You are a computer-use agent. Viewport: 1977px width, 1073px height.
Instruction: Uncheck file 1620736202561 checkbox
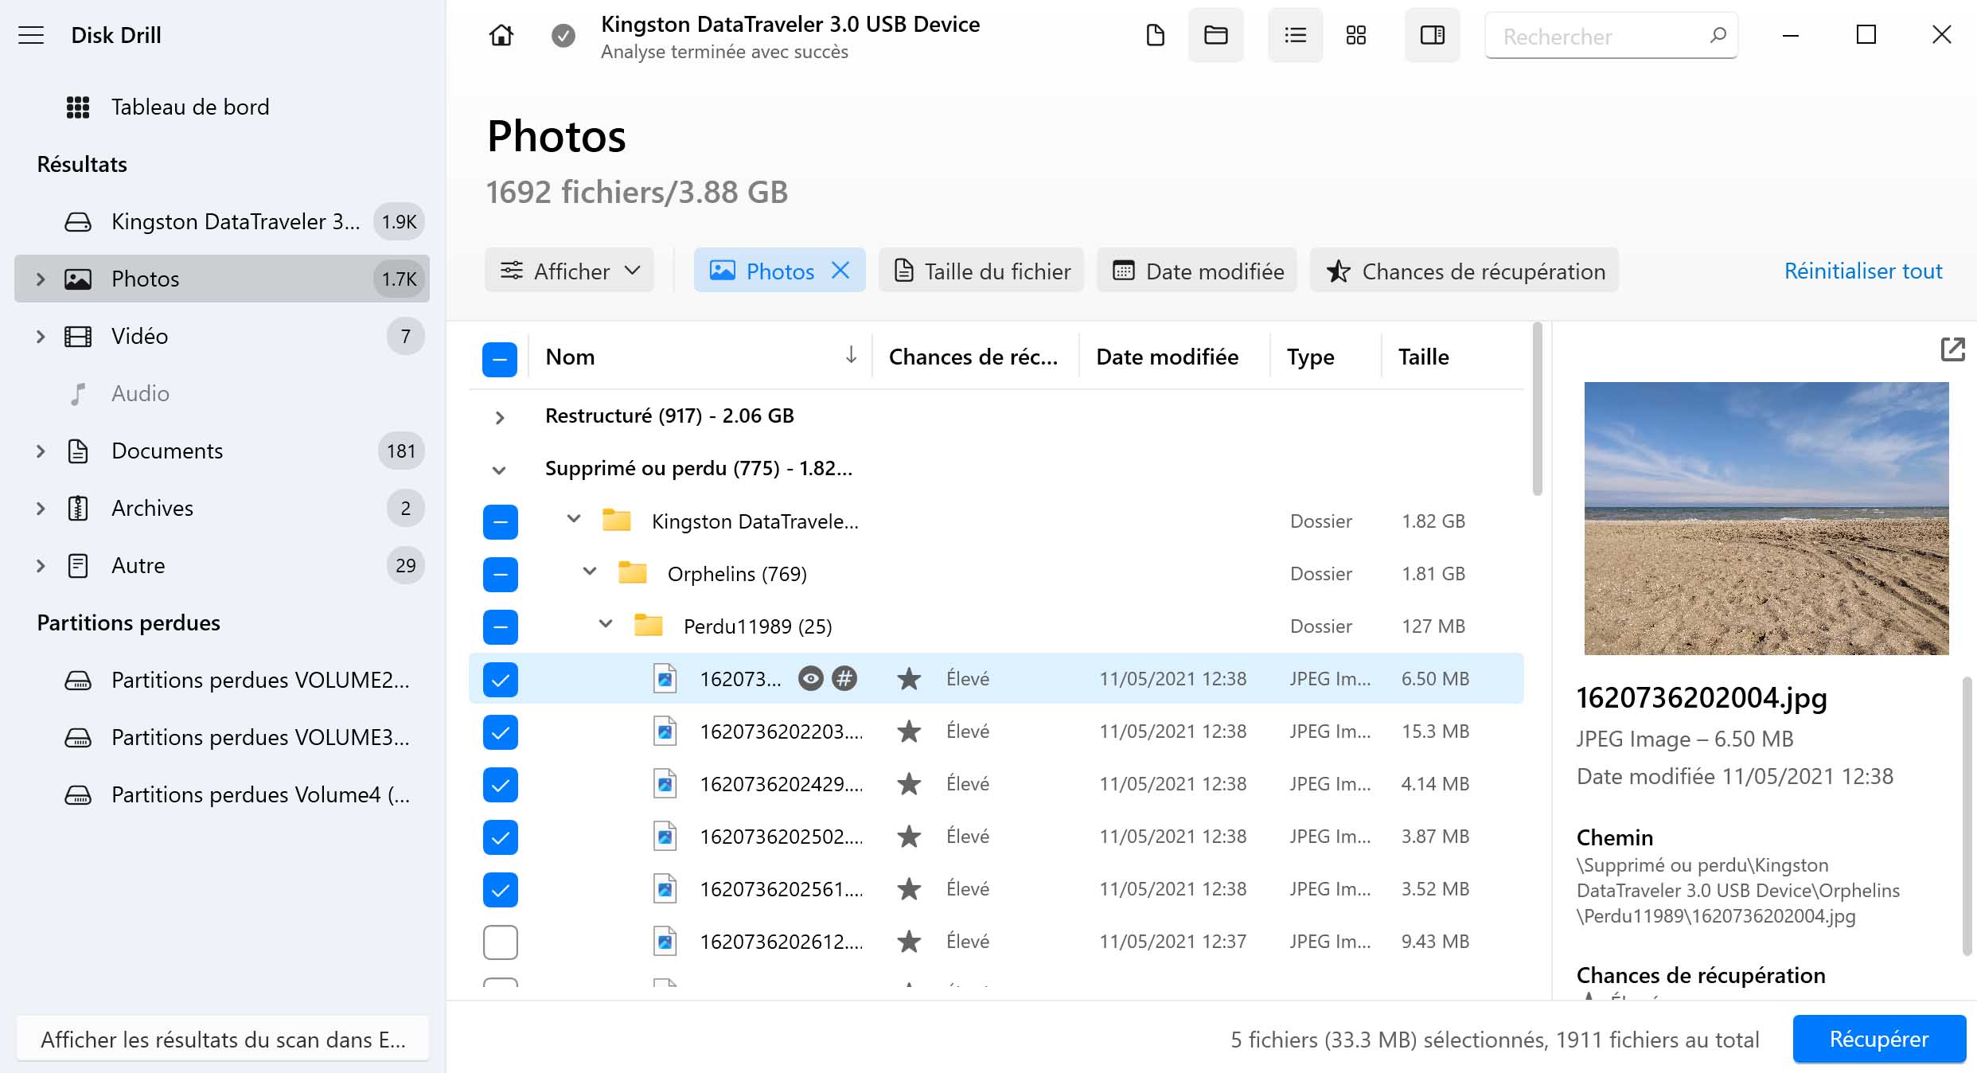tap(500, 889)
